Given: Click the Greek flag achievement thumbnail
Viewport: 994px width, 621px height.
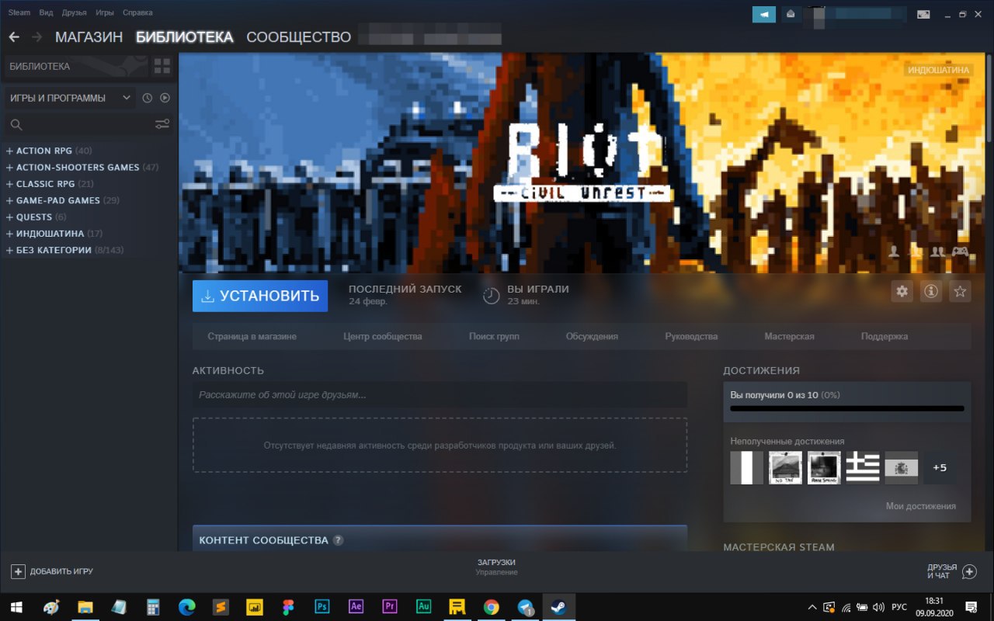Looking at the screenshot, I should coord(863,467).
